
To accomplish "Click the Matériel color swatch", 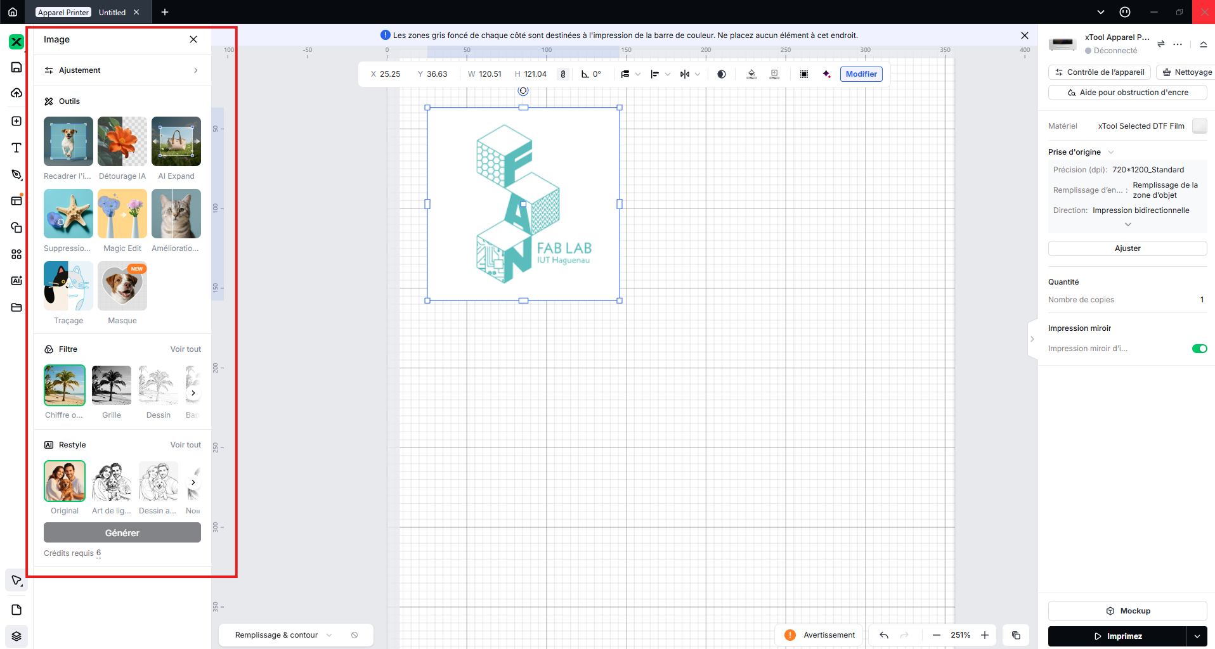I will 1199,126.
